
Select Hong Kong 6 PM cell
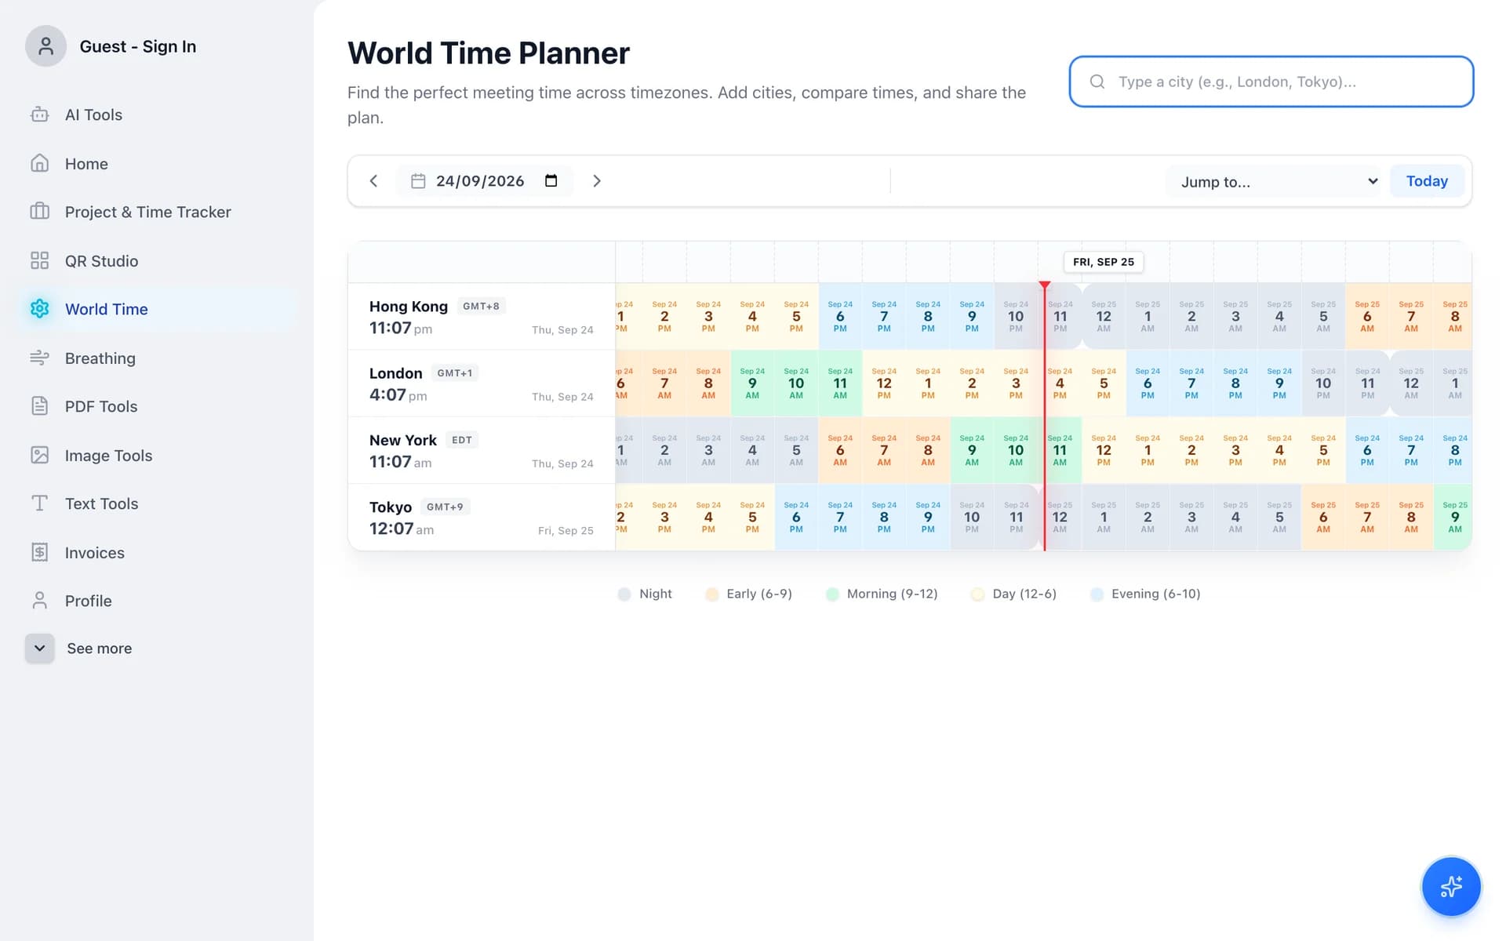click(840, 316)
